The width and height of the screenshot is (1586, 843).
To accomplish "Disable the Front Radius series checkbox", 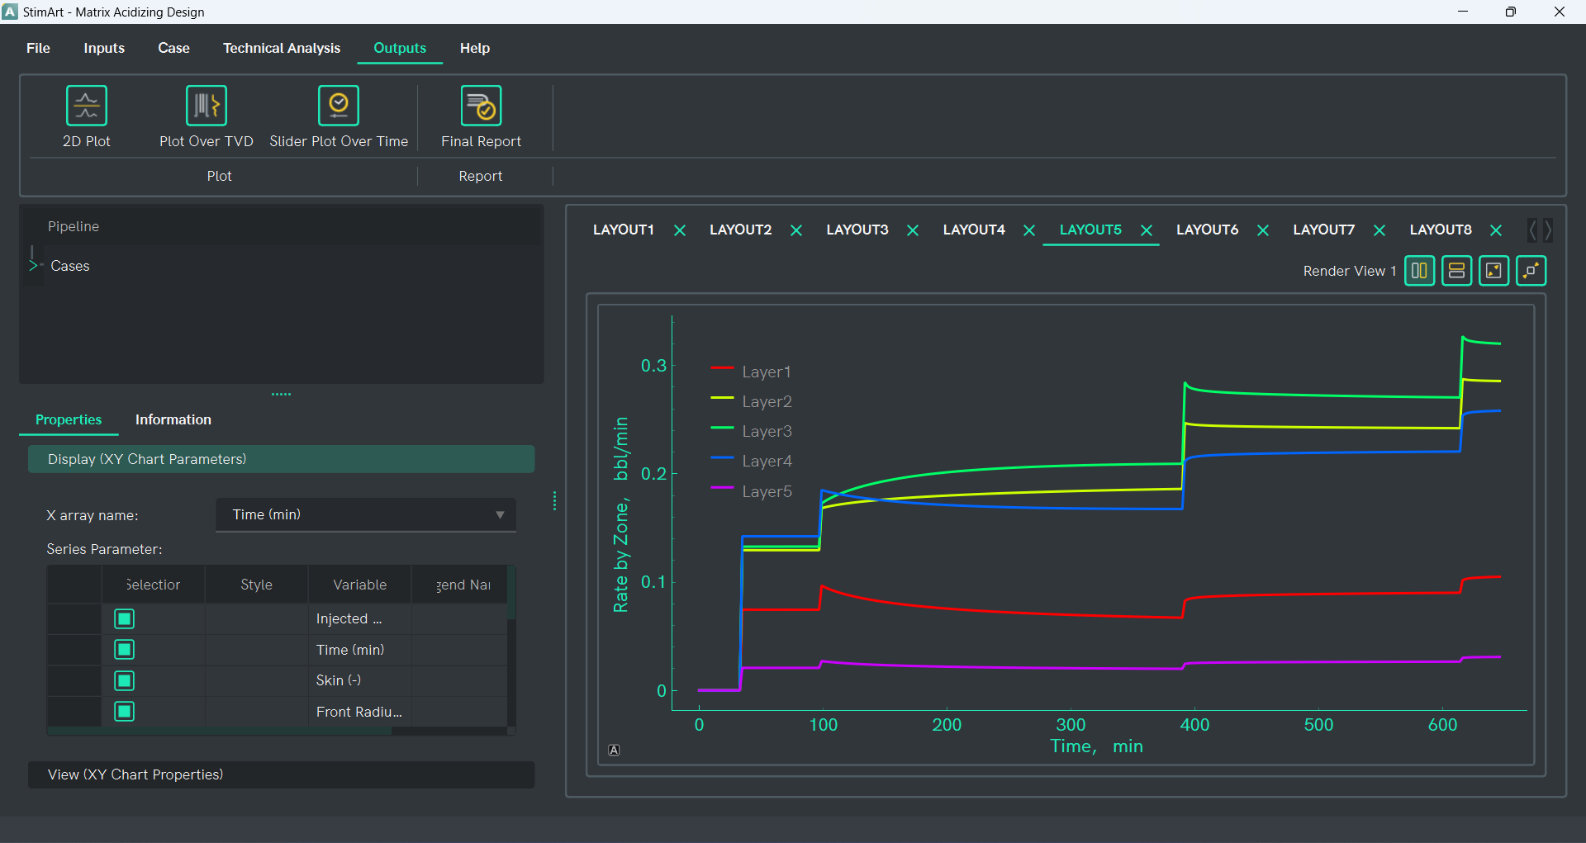I will pyautogui.click(x=125, y=712).
